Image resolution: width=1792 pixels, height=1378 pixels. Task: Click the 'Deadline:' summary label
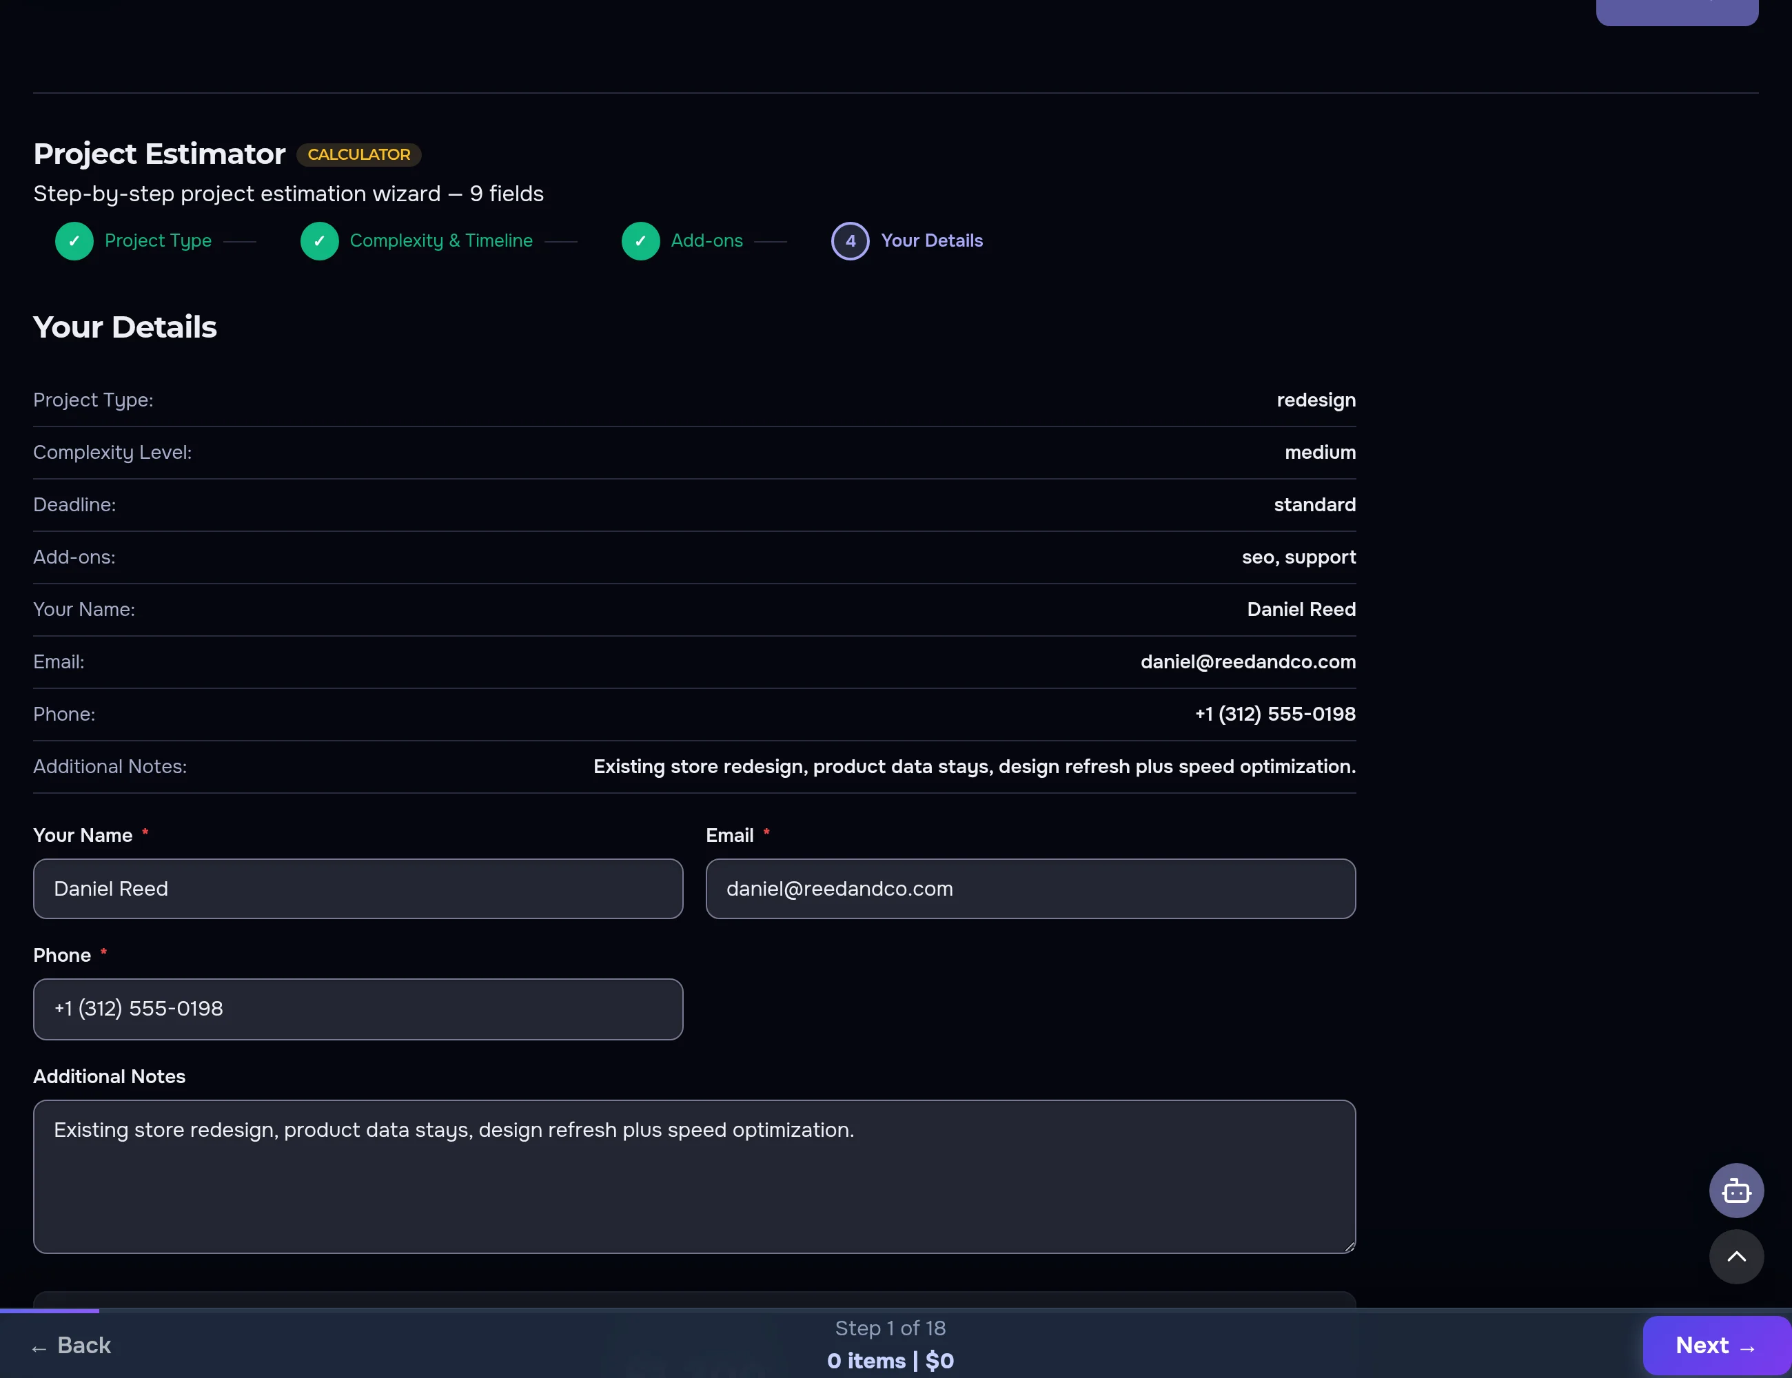click(x=74, y=505)
